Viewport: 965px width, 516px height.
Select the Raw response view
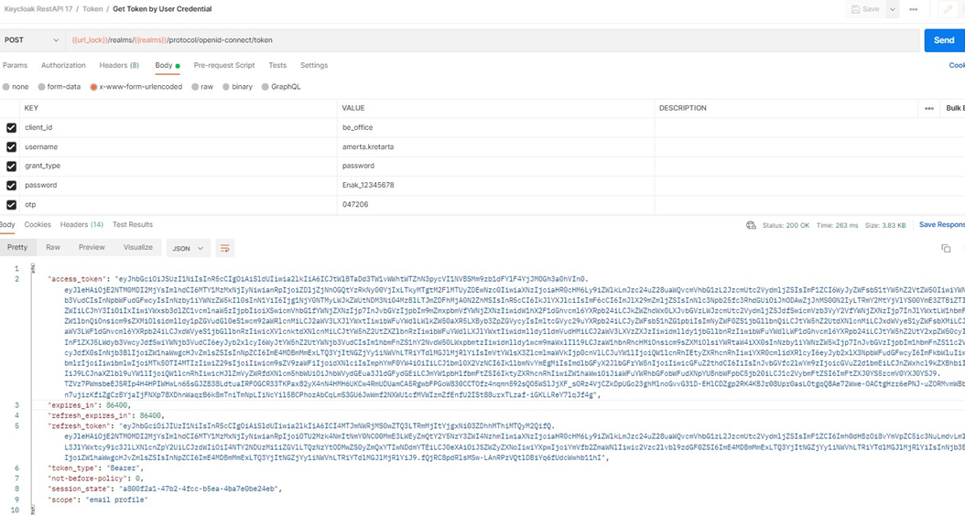(x=53, y=247)
